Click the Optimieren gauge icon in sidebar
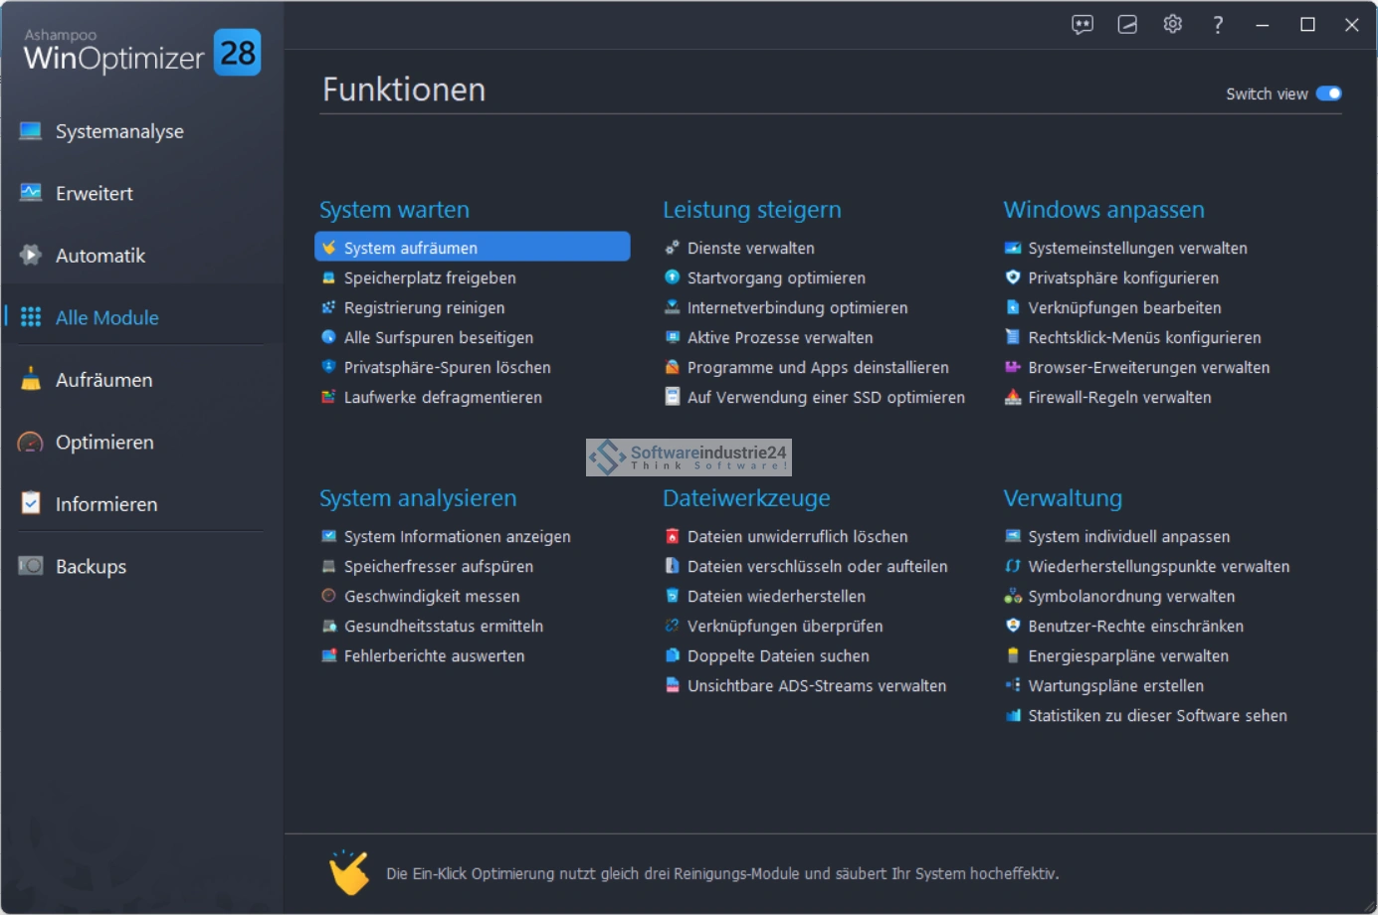The image size is (1378, 915). pos(31,442)
